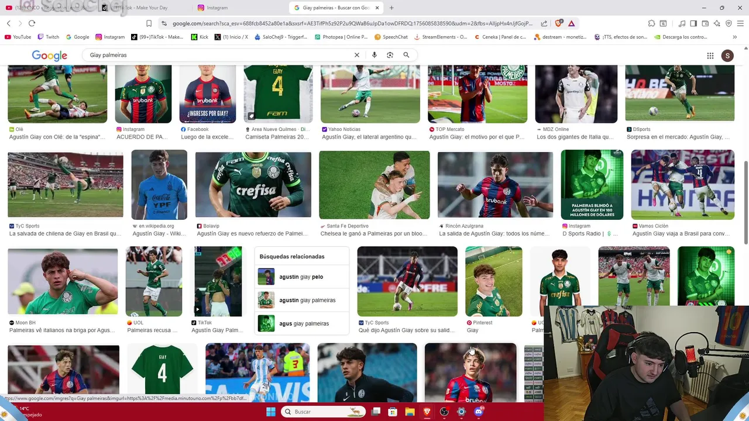Open Microsoft Store from the taskbar
The height and width of the screenshot is (421, 749).
click(393, 412)
